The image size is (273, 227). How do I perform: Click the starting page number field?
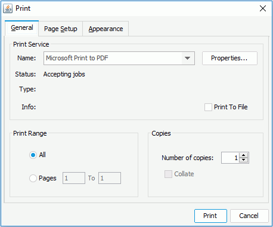[x=74, y=178]
